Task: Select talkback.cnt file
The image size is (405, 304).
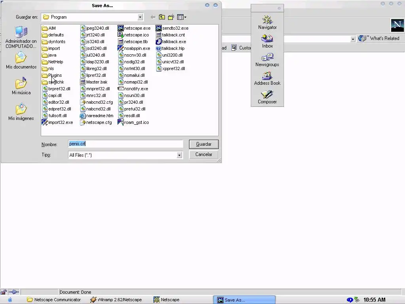Action: click(x=170, y=35)
